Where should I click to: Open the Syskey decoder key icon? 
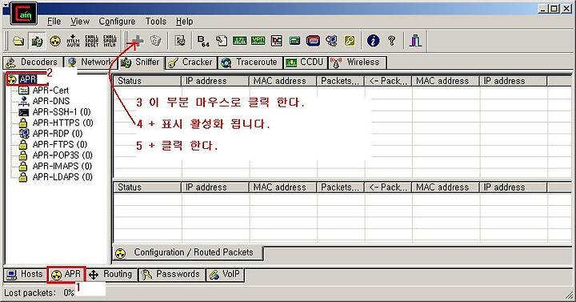350,41
